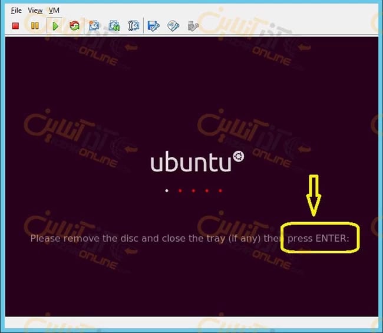Open the VM menu

coord(54,11)
